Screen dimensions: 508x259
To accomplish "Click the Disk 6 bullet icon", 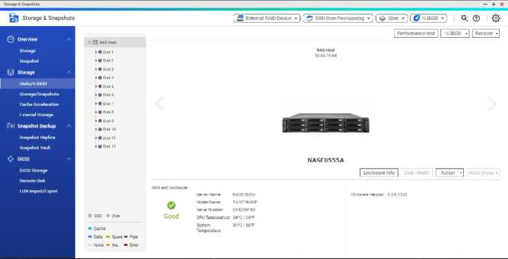I will [100, 95].
